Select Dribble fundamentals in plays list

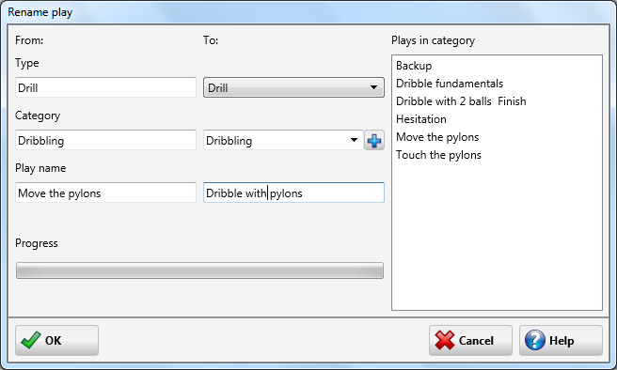point(450,84)
